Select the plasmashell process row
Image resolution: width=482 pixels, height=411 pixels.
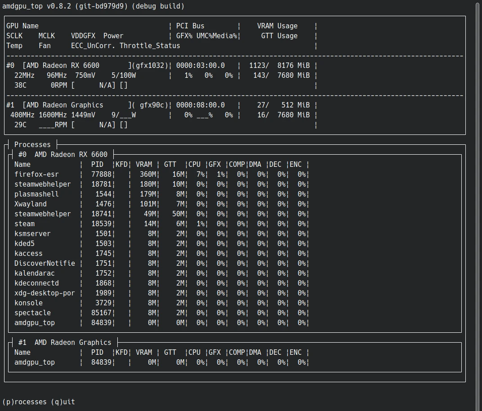(161, 194)
